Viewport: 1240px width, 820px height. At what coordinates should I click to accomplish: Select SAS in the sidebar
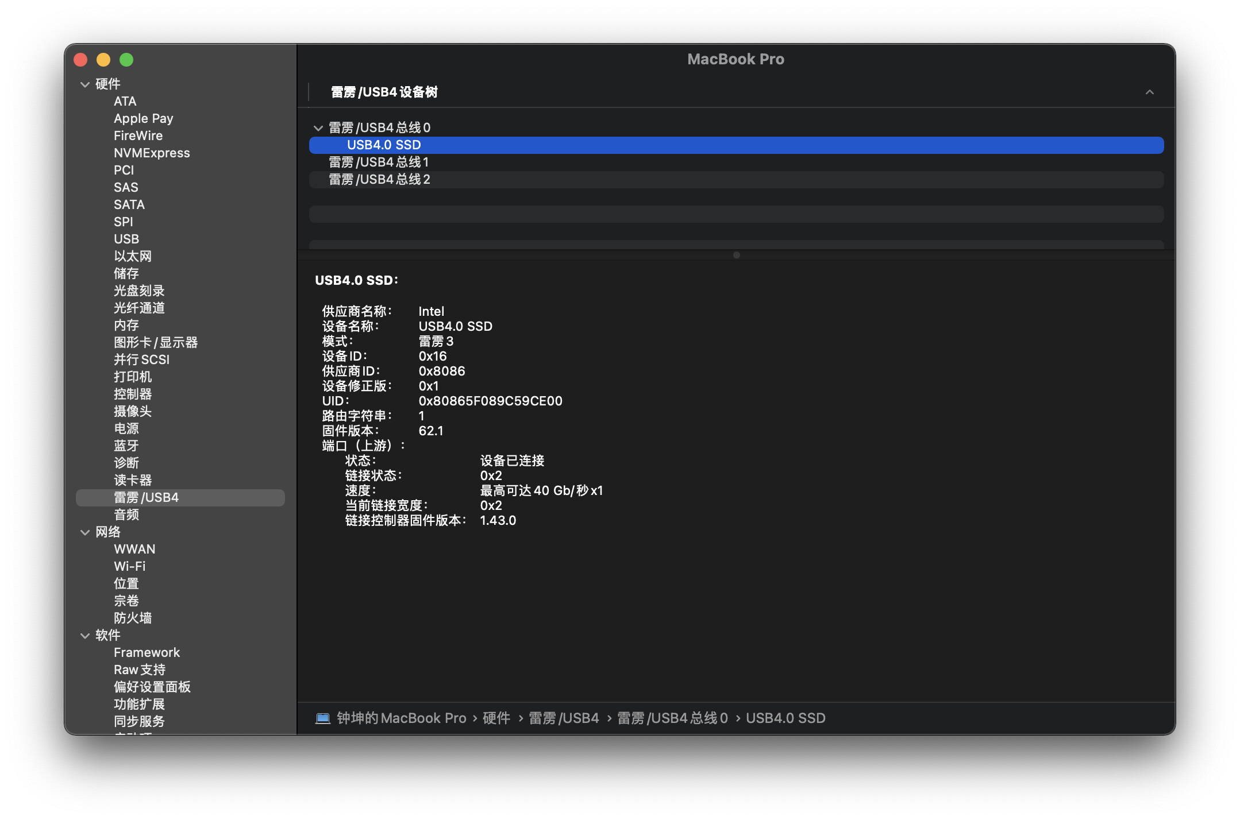click(126, 188)
